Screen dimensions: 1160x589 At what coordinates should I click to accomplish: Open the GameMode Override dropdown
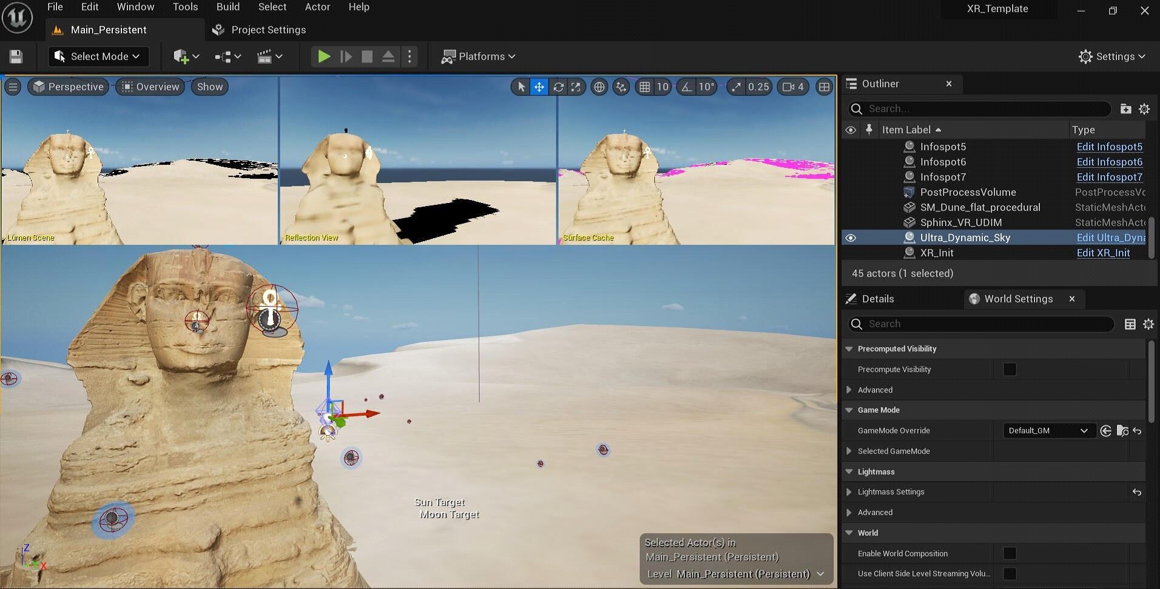click(x=1048, y=430)
